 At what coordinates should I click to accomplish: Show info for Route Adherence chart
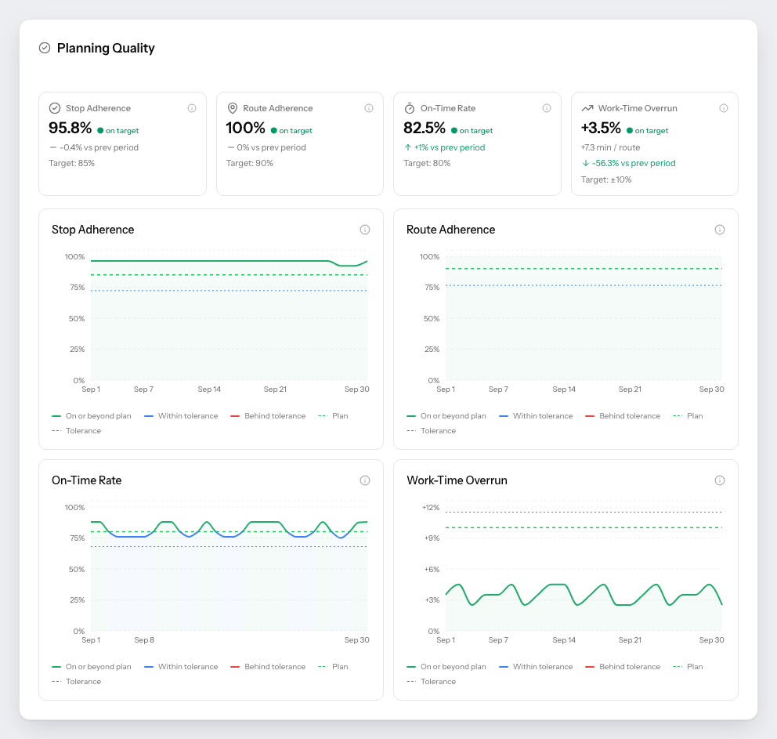tap(720, 230)
